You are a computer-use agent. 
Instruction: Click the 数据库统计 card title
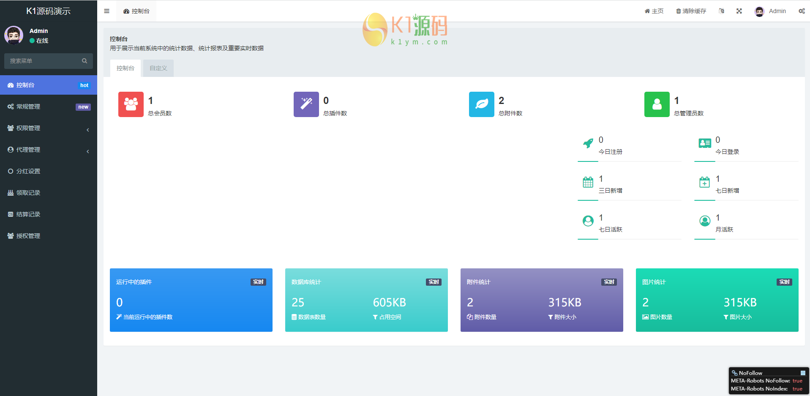coord(306,282)
